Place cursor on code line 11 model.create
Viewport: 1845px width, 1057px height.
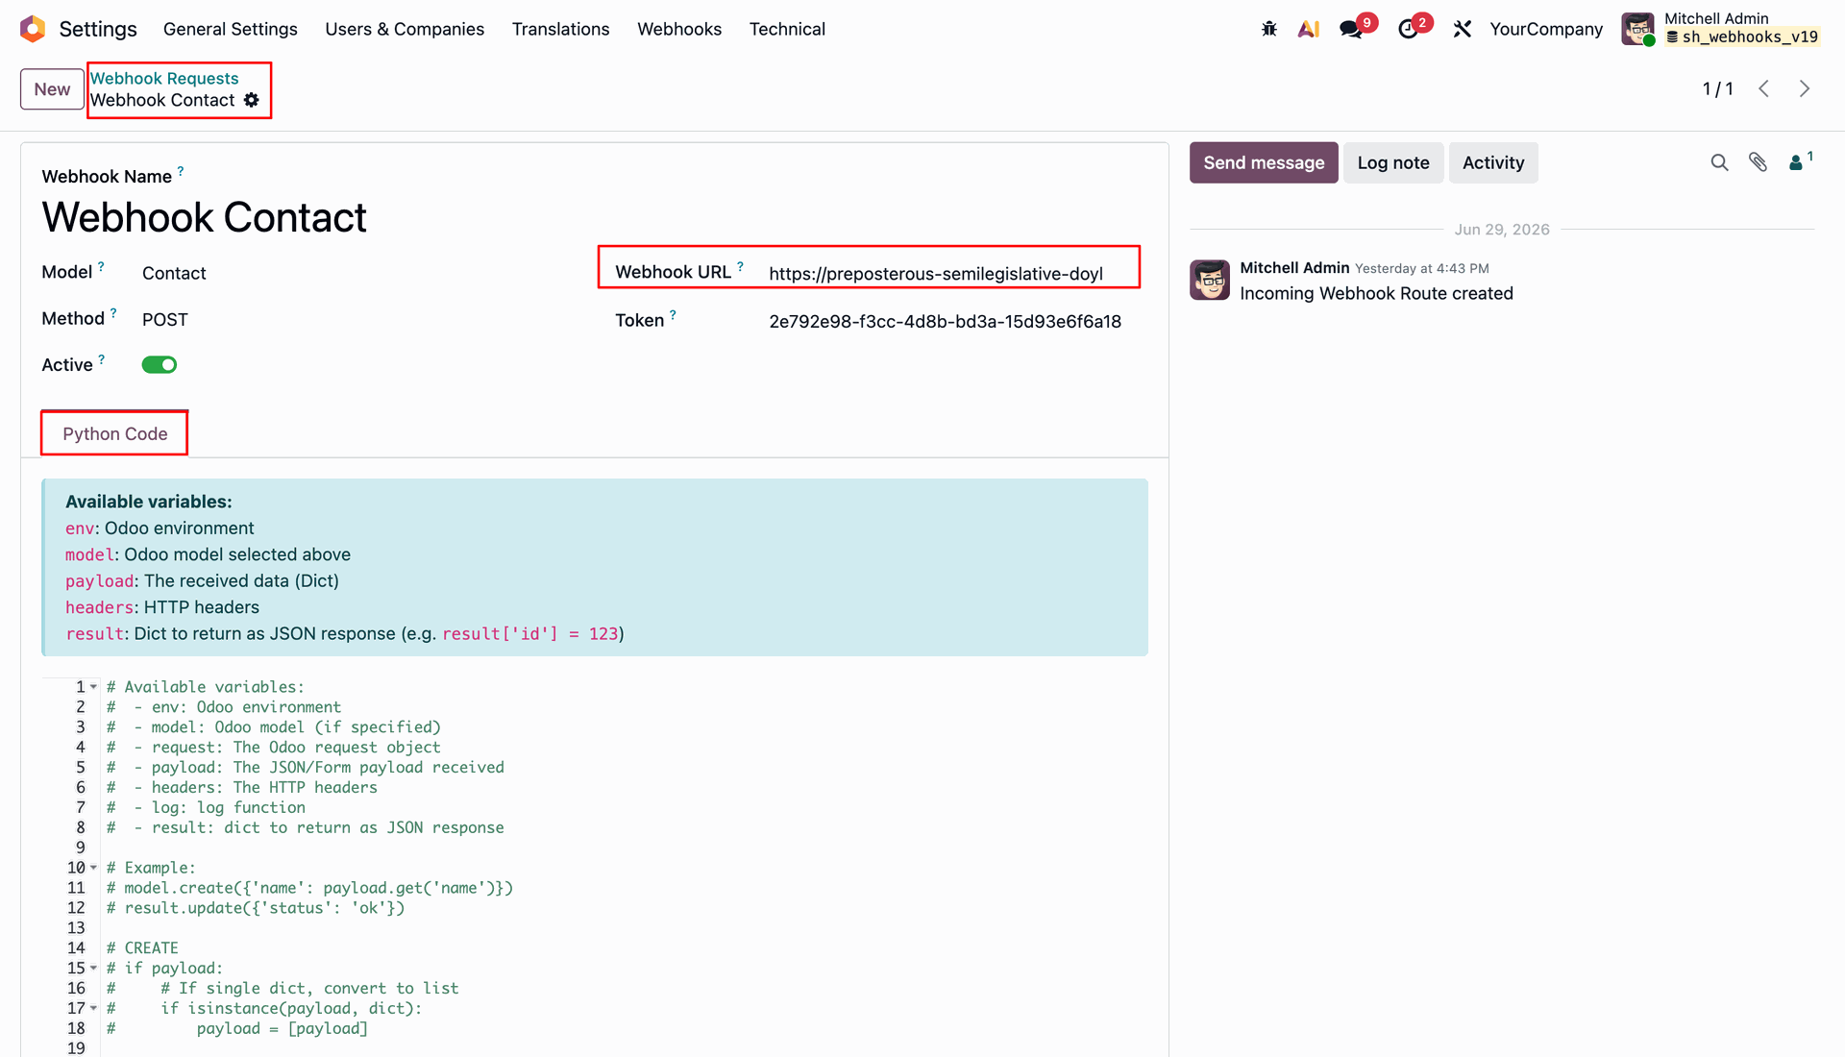click(309, 888)
